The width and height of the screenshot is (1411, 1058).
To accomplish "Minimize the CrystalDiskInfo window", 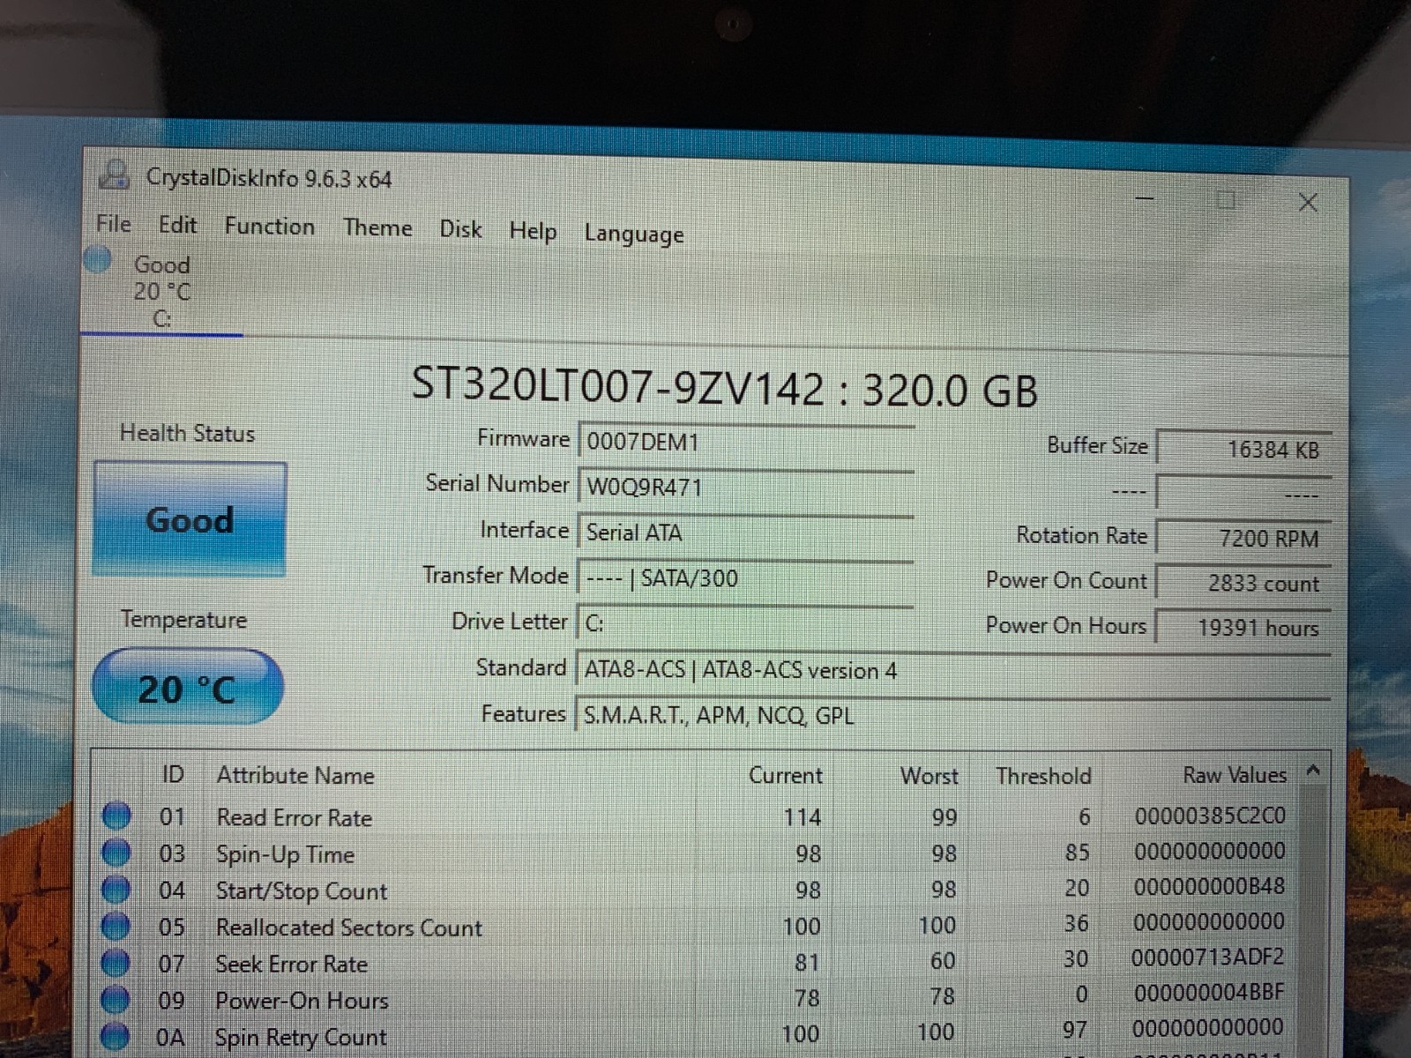I will (1145, 198).
